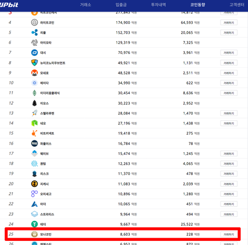Screen dimensions: 248x245
Task: Open the 거래소 (Exchange) menu
Action: point(85,5)
